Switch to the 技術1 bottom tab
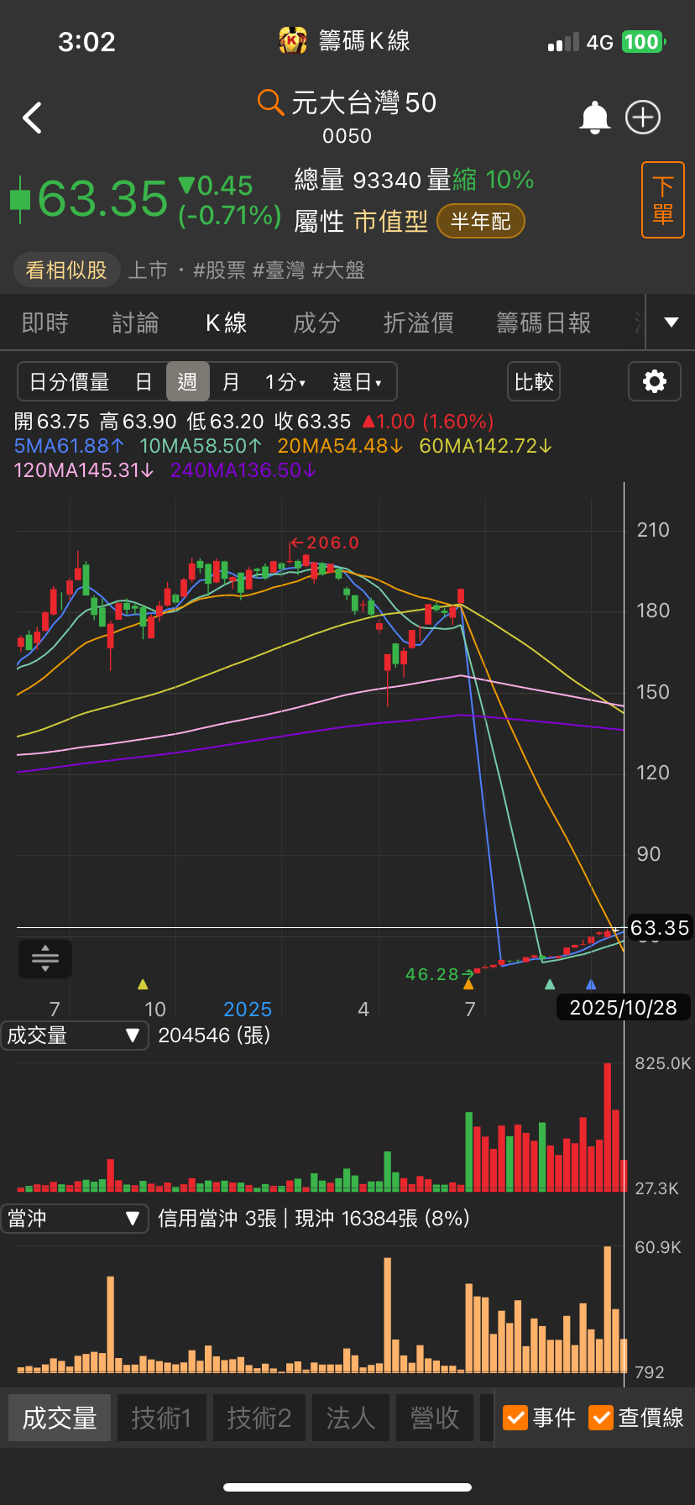The width and height of the screenshot is (695, 1505). point(161,1418)
